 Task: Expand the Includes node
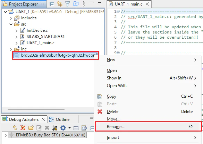coord(11,18)
